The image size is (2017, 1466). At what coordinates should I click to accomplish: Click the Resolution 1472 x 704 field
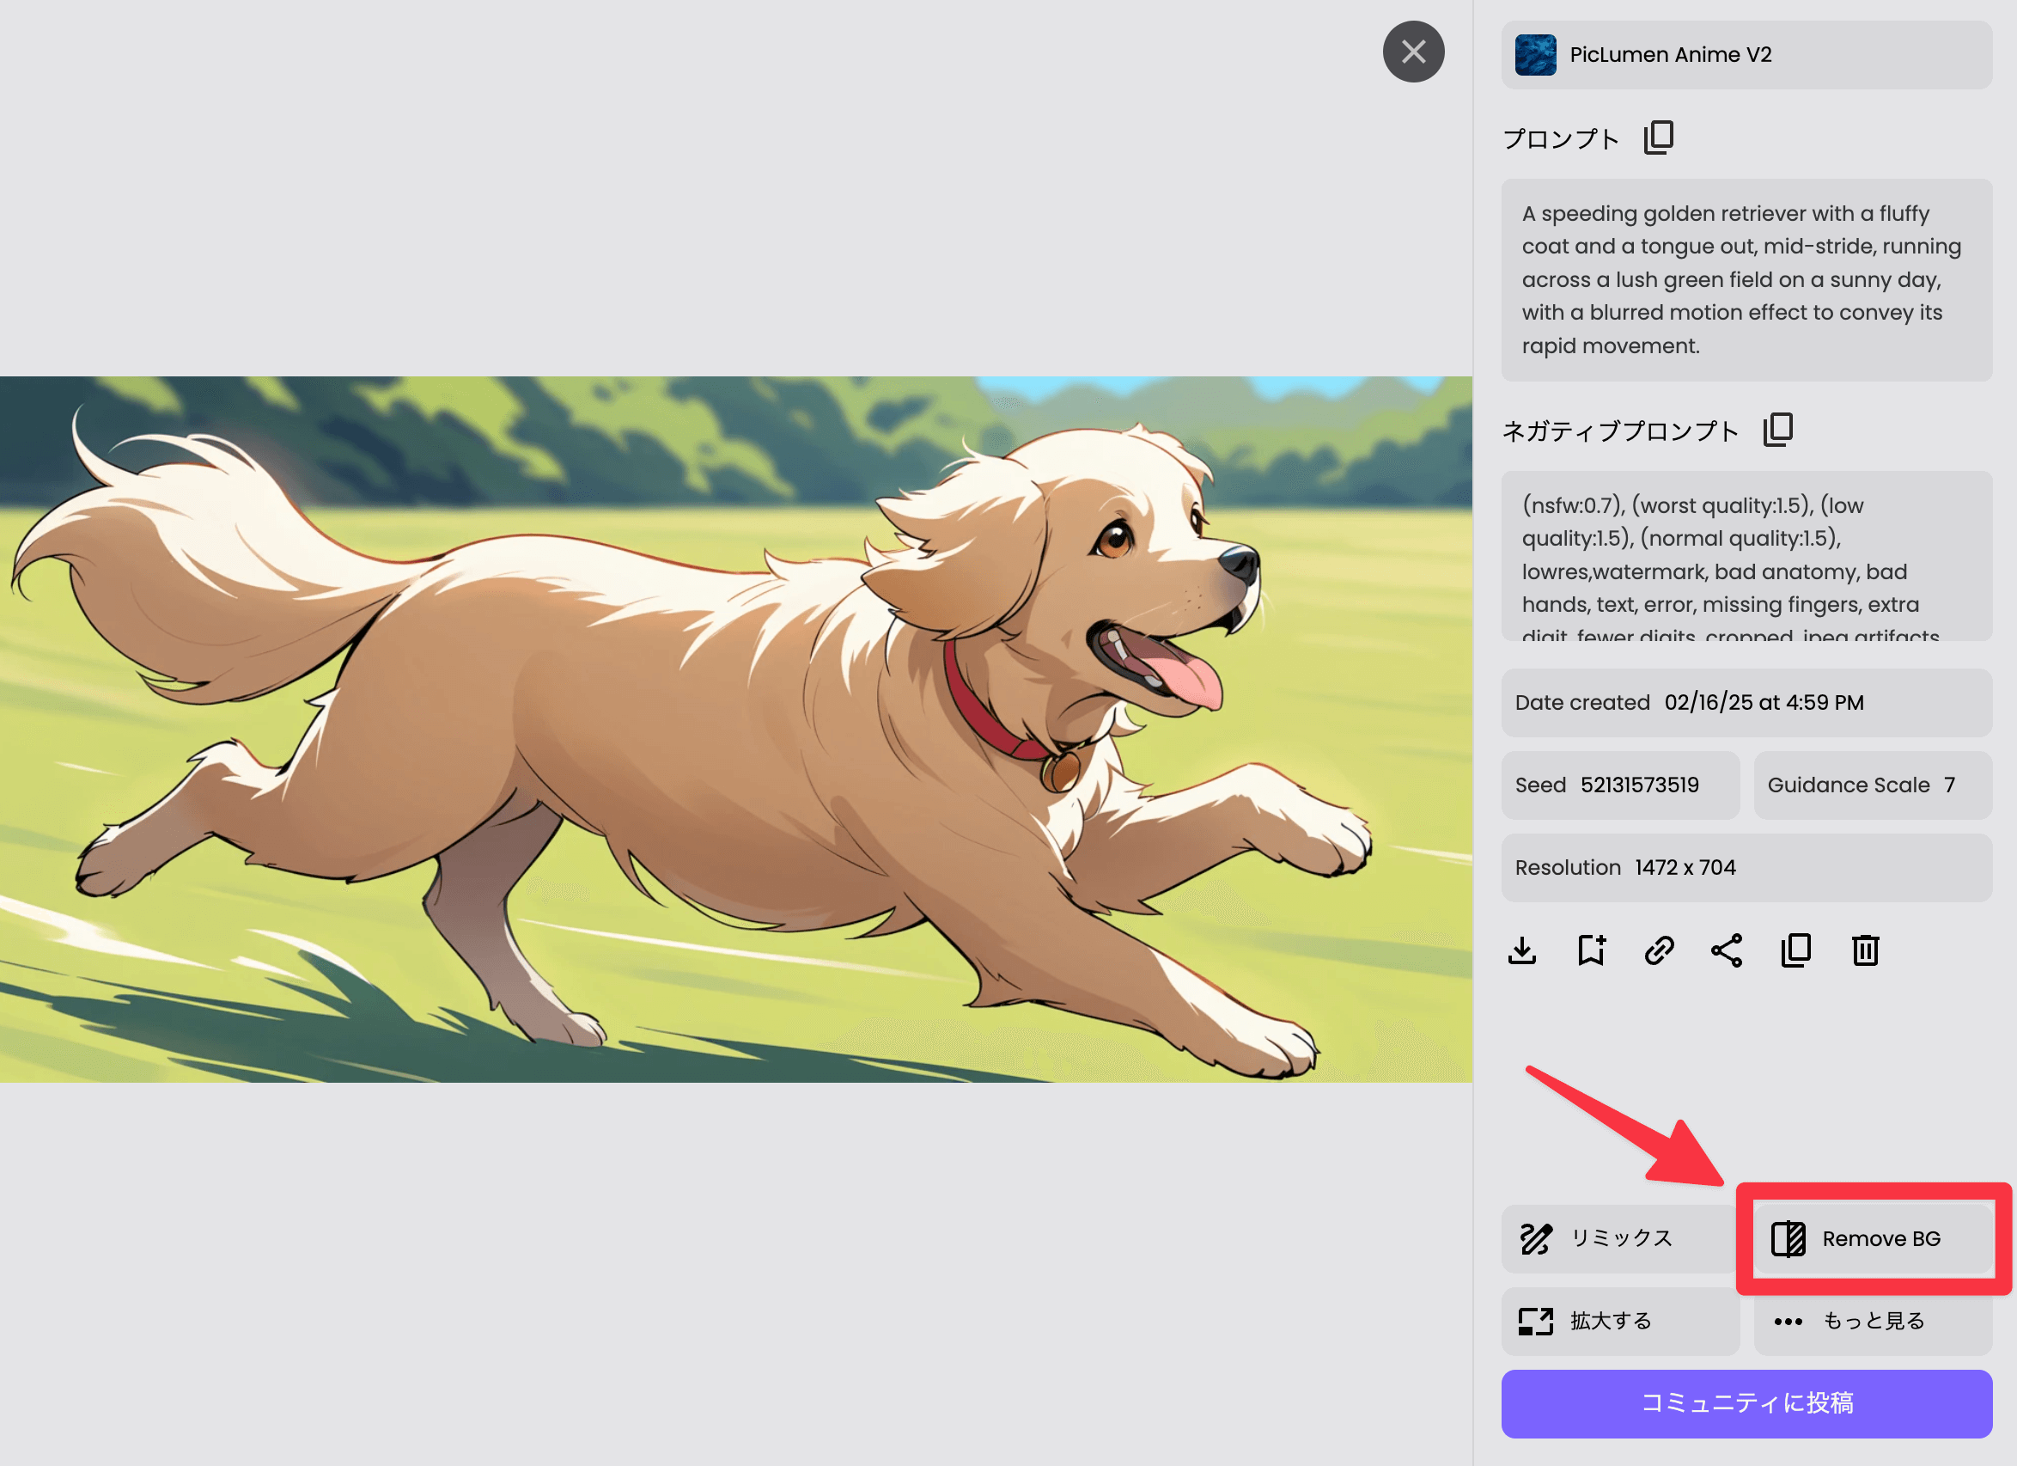[1746, 867]
